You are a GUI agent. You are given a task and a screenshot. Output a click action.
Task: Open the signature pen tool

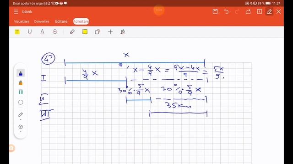(123, 32)
